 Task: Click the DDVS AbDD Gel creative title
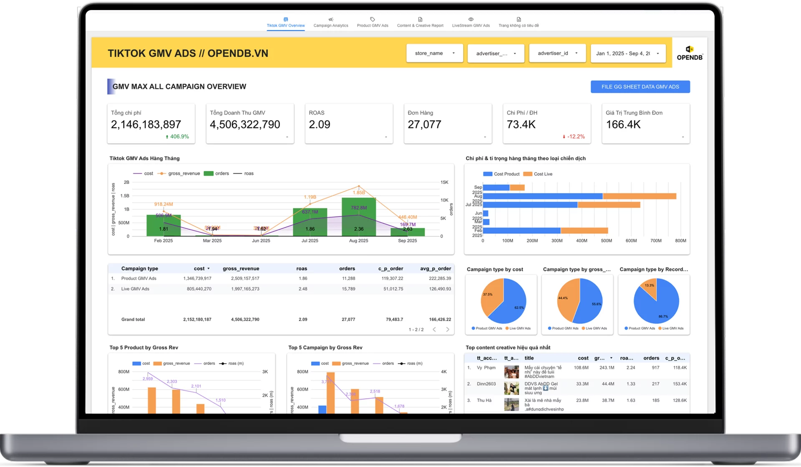[541, 388]
